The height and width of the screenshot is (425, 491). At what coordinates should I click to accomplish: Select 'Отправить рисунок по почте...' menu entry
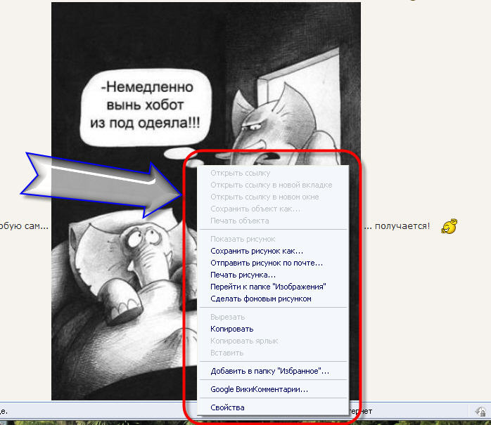[x=273, y=263]
